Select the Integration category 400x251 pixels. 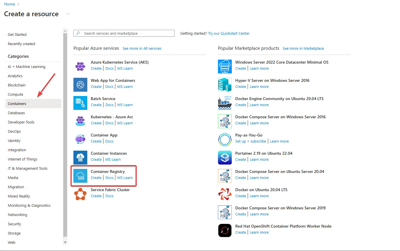33,150
